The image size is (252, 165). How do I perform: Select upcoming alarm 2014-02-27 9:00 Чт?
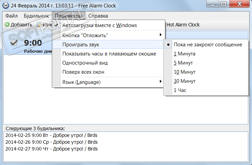[x=51, y=149]
